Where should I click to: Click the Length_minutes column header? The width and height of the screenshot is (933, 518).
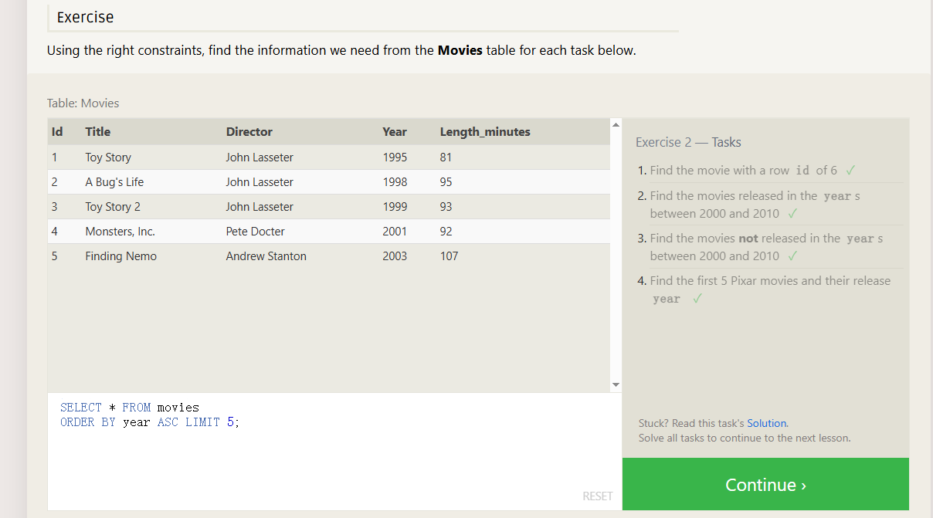(485, 132)
